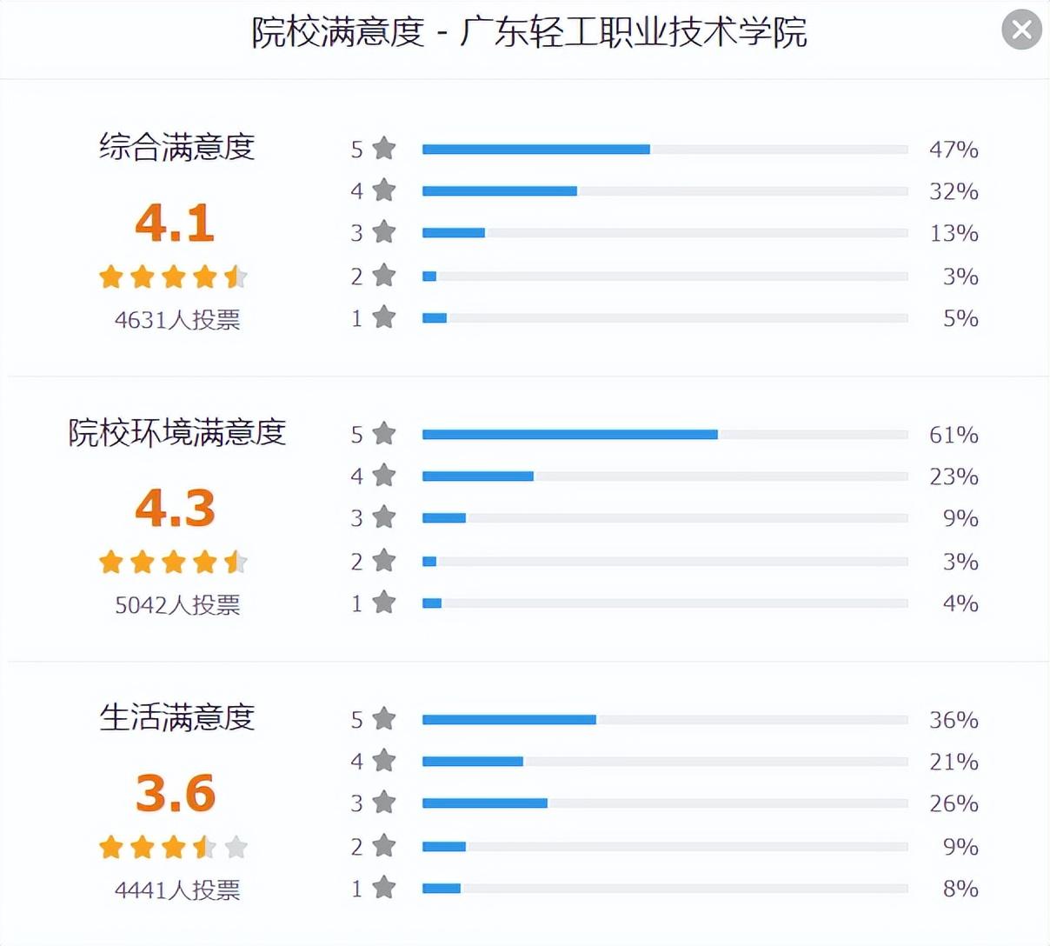The height and width of the screenshot is (946, 1050).
Task: Click the 4-star row icon under 生活满意度
Action: pos(384,761)
